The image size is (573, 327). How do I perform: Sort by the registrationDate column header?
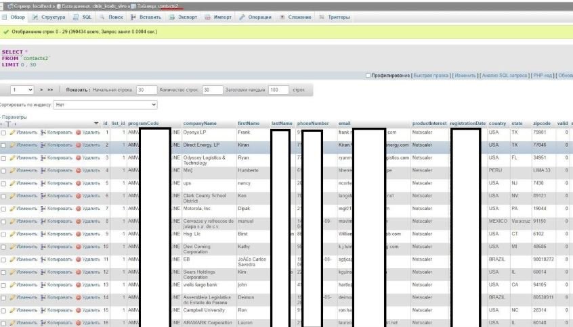tap(468, 124)
